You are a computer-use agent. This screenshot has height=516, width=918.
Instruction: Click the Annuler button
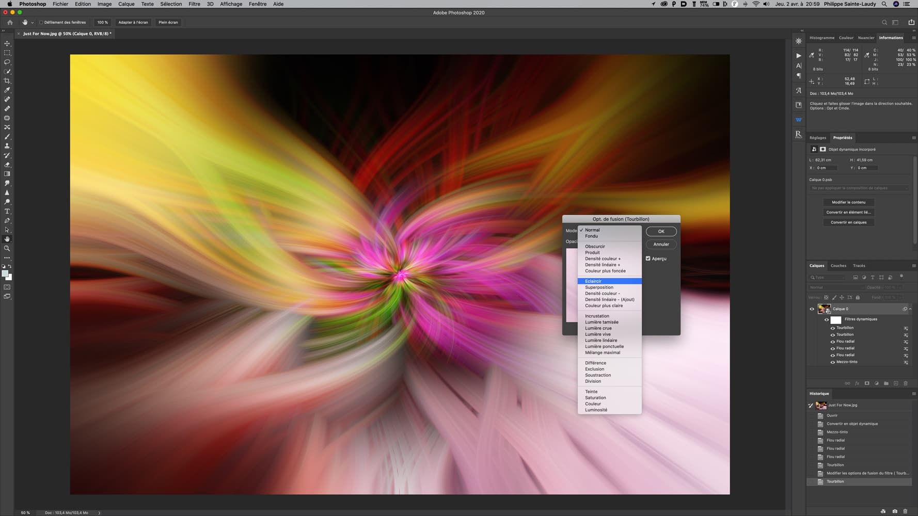pos(661,244)
